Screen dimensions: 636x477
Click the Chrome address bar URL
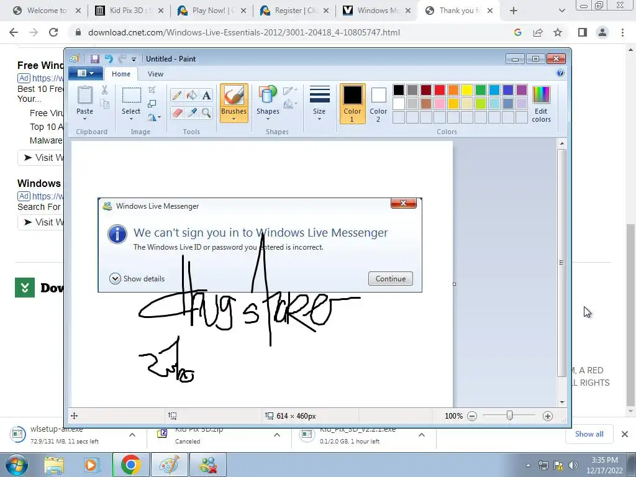pyautogui.click(x=244, y=32)
